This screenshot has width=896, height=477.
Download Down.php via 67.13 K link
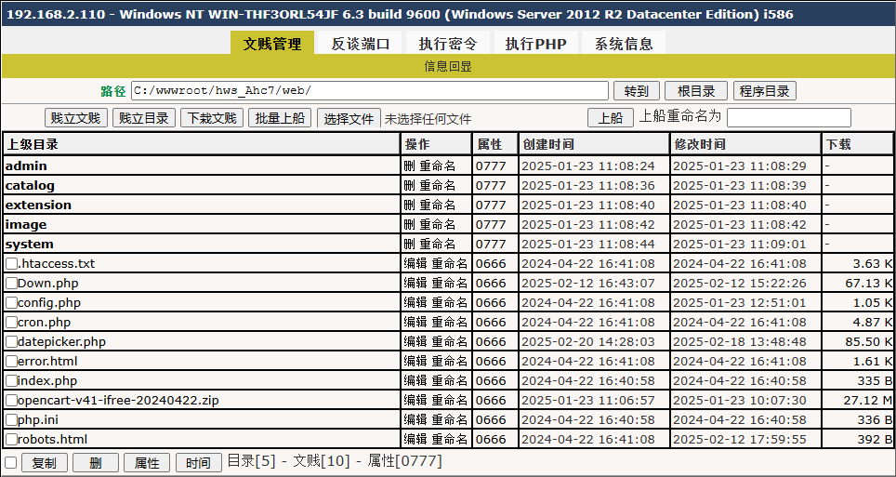point(868,283)
